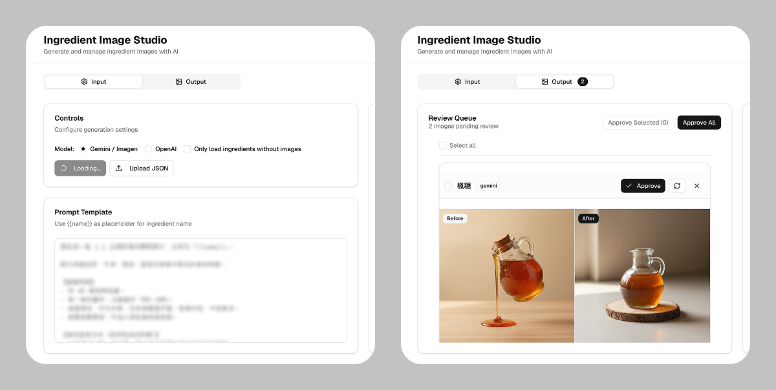Dismiss the 楓糖 review item with X
The width and height of the screenshot is (776, 390).
coord(696,186)
